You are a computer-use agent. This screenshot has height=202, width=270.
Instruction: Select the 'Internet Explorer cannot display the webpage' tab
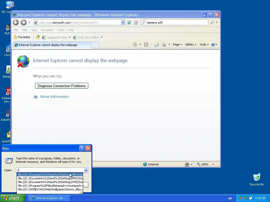click(52, 45)
